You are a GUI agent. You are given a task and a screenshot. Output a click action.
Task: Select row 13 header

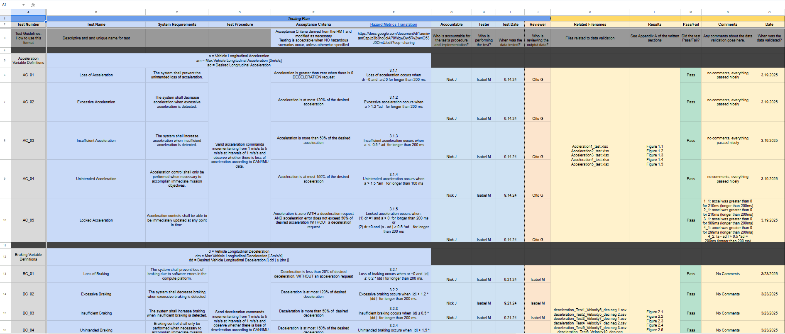pyautogui.click(x=5, y=274)
